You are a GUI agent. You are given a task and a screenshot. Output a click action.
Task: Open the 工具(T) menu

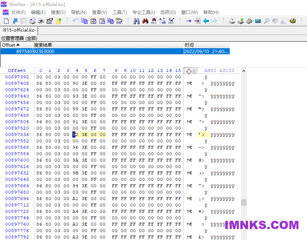pos(120,12)
